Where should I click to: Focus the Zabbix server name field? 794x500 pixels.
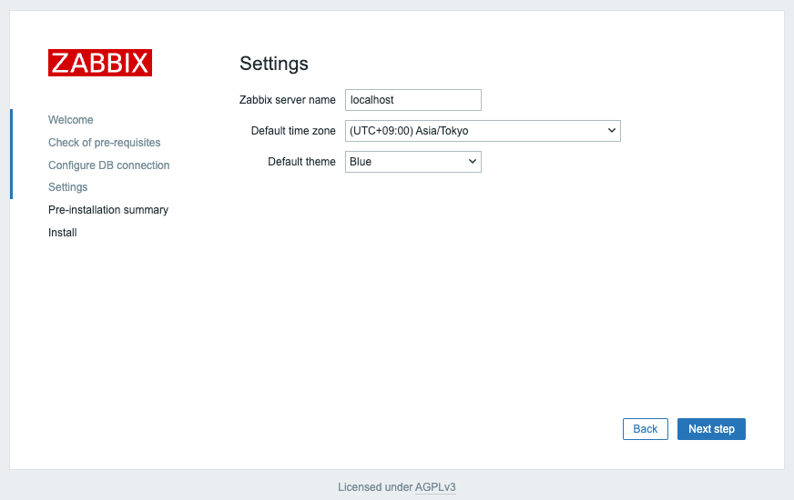tap(413, 100)
